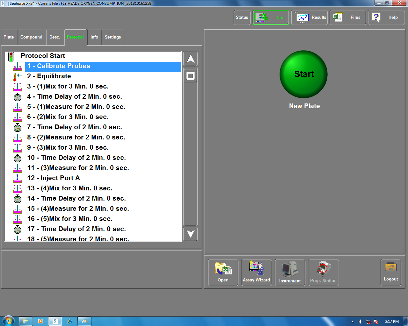Click the Protocol Start traffic light icon
Image resolution: width=408 pixels, height=326 pixels.
point(11,57)
